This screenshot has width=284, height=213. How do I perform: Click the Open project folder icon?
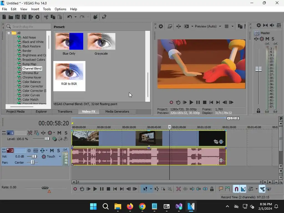(11, 17)
